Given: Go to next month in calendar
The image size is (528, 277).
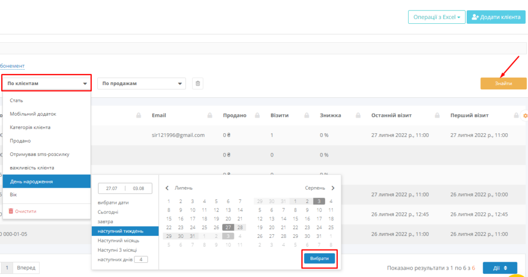Looking at the screenshot, I should [333, 188].
